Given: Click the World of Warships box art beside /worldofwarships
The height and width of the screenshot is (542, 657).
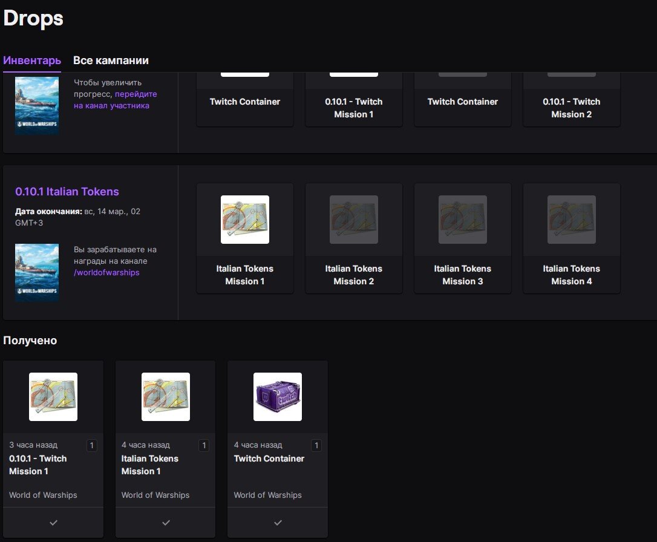Looking at the screenshot, I should (37, 273).
